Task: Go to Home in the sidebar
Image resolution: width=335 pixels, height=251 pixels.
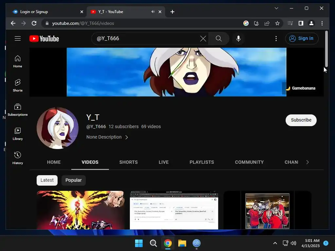Action: pyautogui.click(x=18, y=61)
